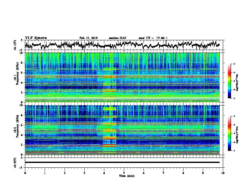This screenshot has height=194, width=251.
Task: Click the "-7" tick on the lower colorbar
Action: (234, 151)
